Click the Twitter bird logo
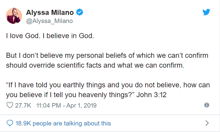Screen dimensions: 220x132 pyautogui.click(x=206, y=12)
